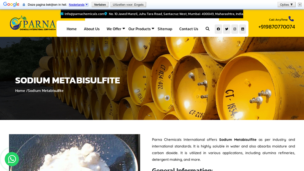Click the yellow cylinders banner image
The width and height of the screenshot is (304, 171).
pos(152,78)
